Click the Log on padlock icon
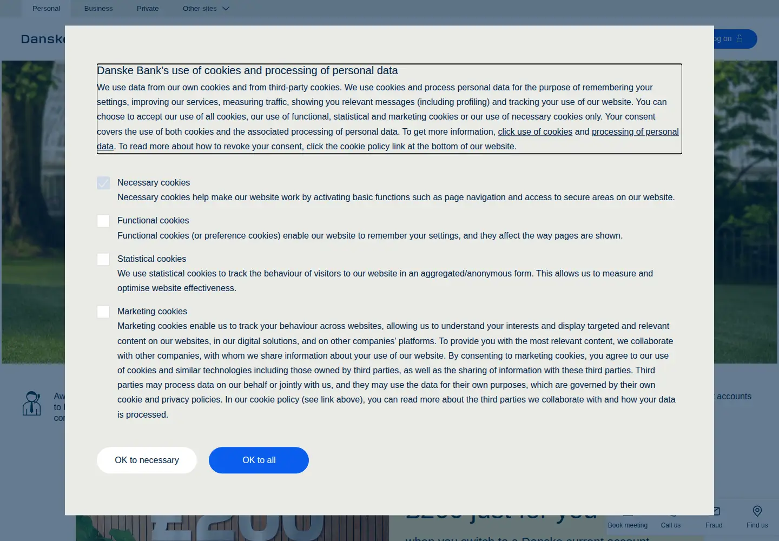The width and height of the screenshot is (779, 541). (740, 38)
